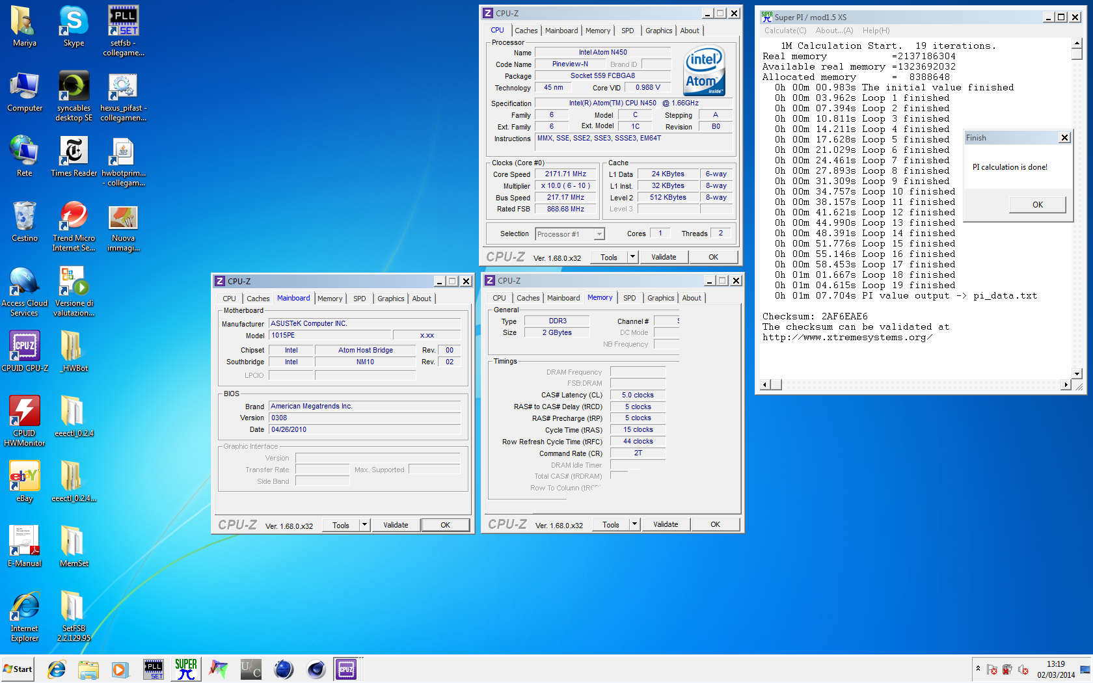This screenshot has width=1093, height=683.
Task: Open Windows Media Player from taskbar
Action: (120, 669)
